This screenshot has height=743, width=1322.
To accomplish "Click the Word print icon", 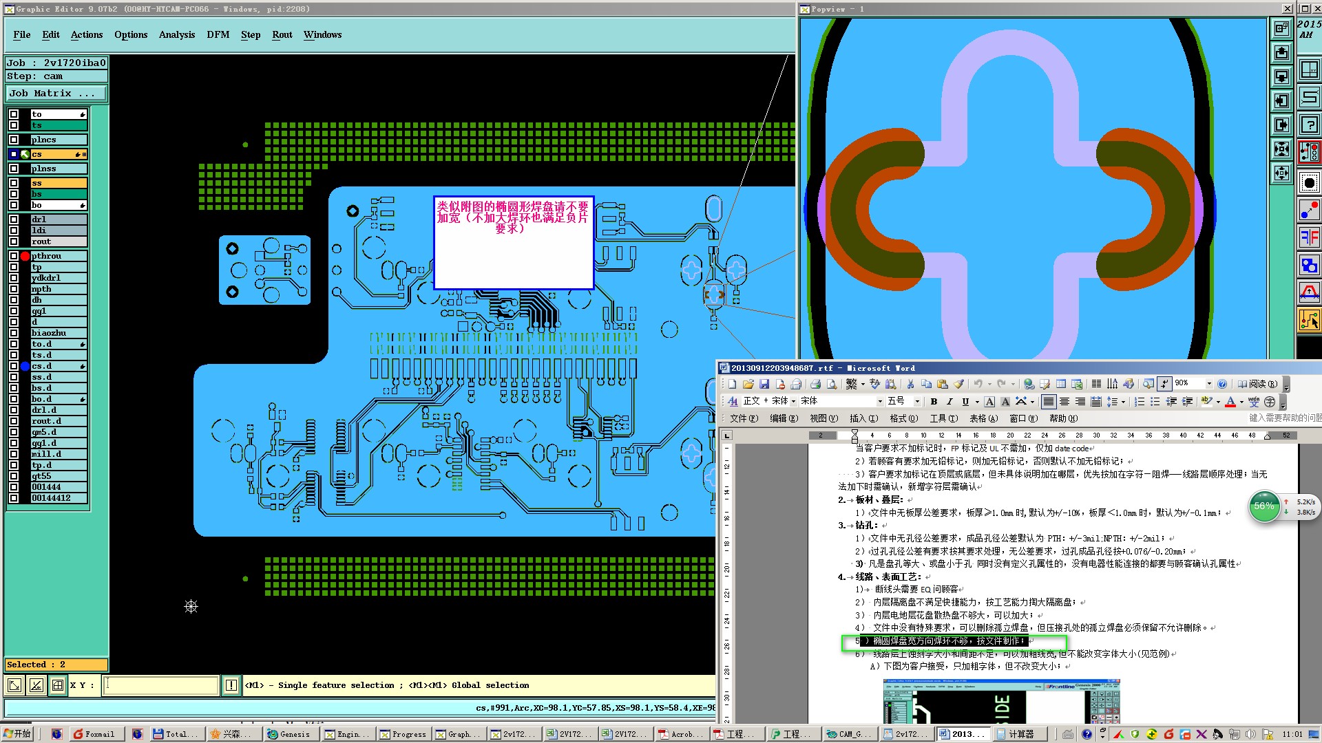I will tap(815, 384).
